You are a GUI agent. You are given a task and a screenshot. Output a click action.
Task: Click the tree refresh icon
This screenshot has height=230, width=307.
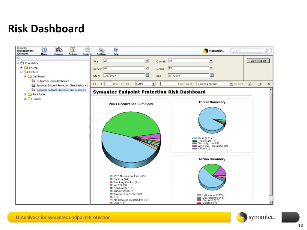click(x=18, y=58)
